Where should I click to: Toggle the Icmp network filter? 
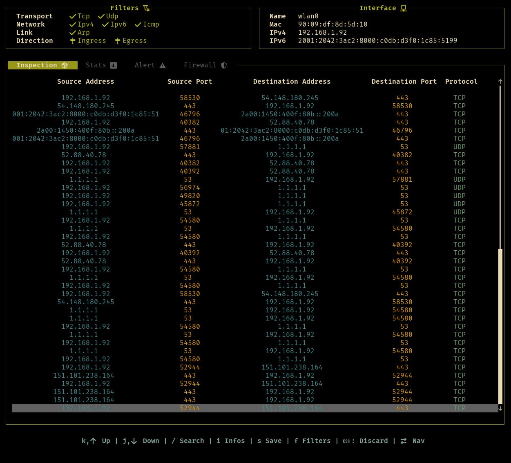[x=147, y=24]
